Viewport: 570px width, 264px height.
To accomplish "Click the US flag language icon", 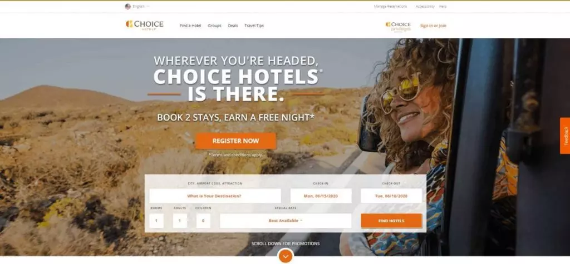I will point(127,7).
